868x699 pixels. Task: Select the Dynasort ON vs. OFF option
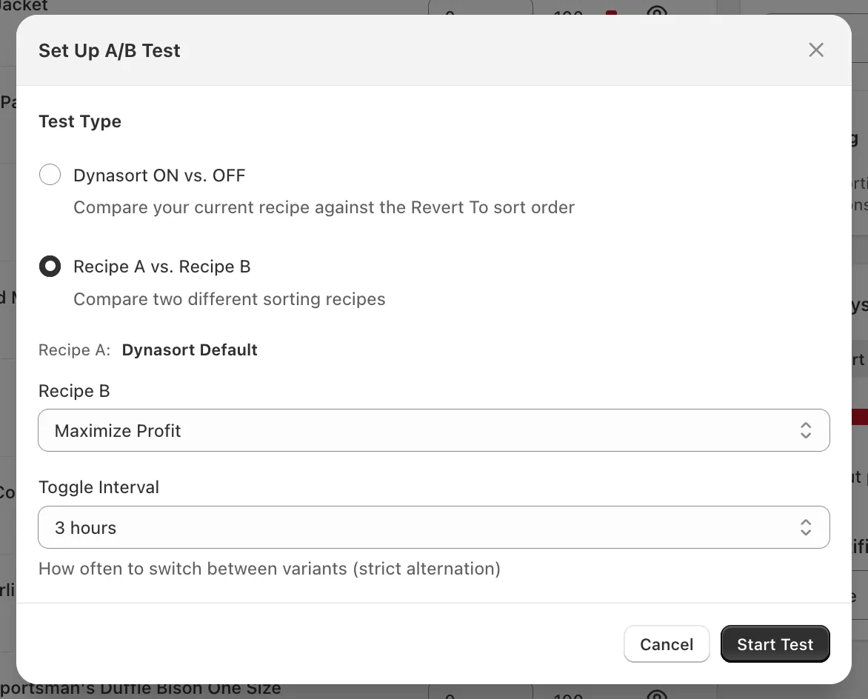(50, 174)
